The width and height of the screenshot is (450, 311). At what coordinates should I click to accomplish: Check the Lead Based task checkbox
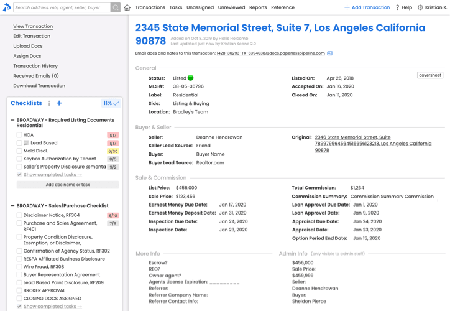point(19,142)
